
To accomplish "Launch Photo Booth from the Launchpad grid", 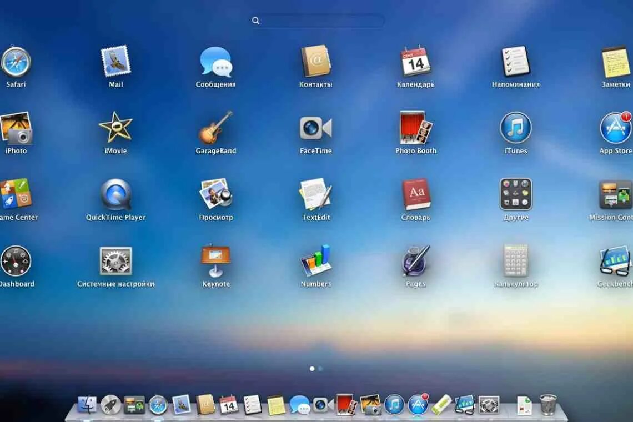I will pyautogui.click(x=415, y=128).
